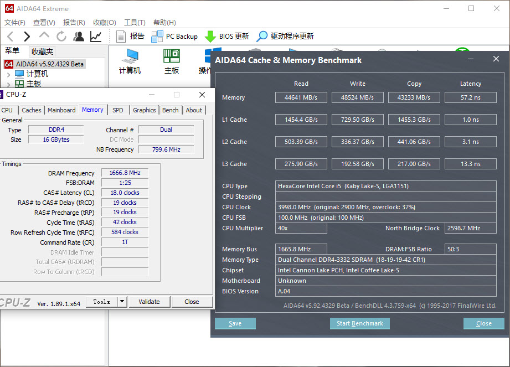Expand the 计算机 tree node

click(x=8, y=74)
